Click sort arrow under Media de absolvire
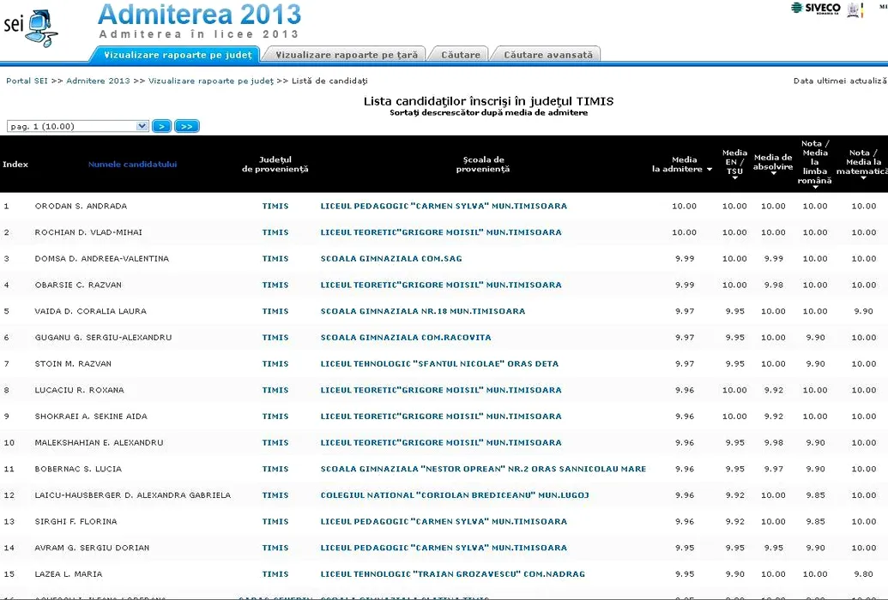 773,174
